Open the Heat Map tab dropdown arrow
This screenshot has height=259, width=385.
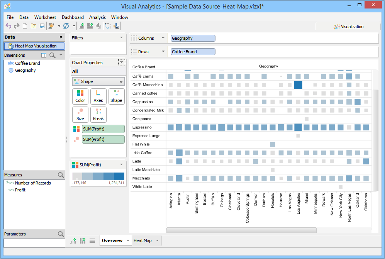pyautogui.click(x=158, y=240)
